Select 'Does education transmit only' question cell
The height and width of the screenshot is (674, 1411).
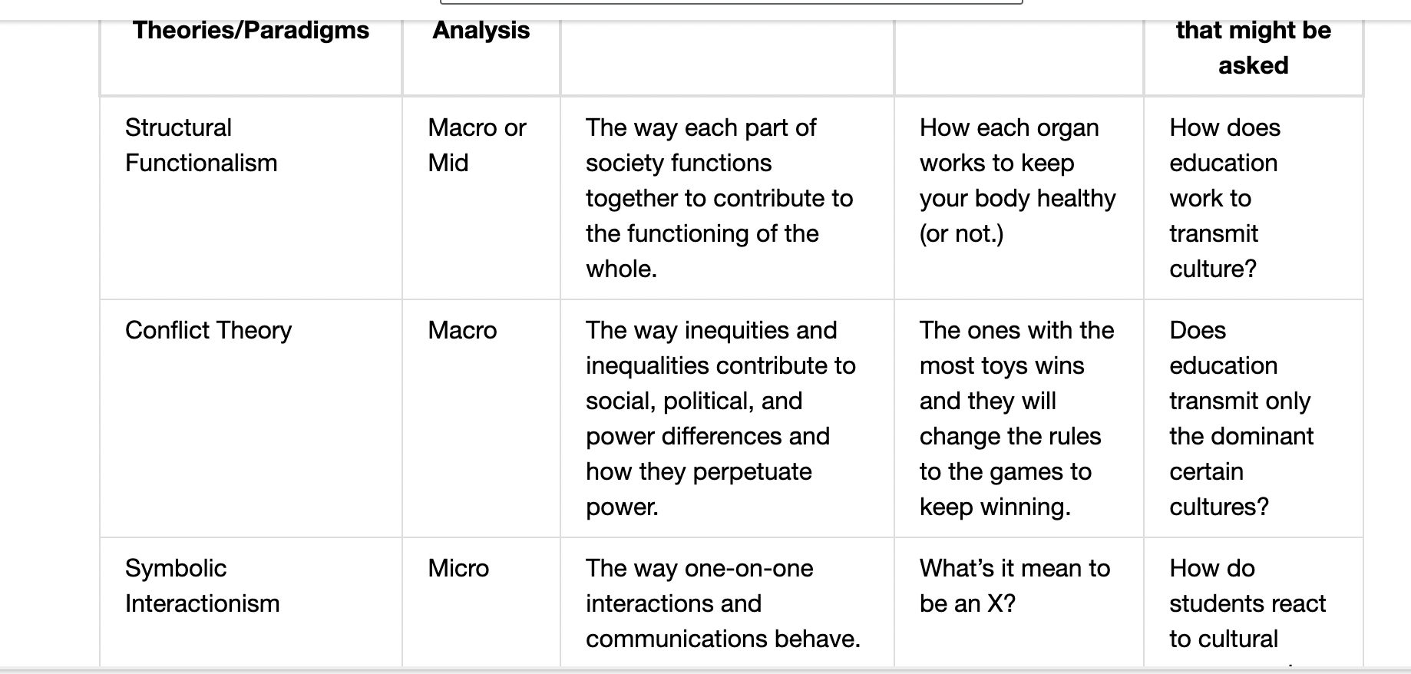[1254, 418]
